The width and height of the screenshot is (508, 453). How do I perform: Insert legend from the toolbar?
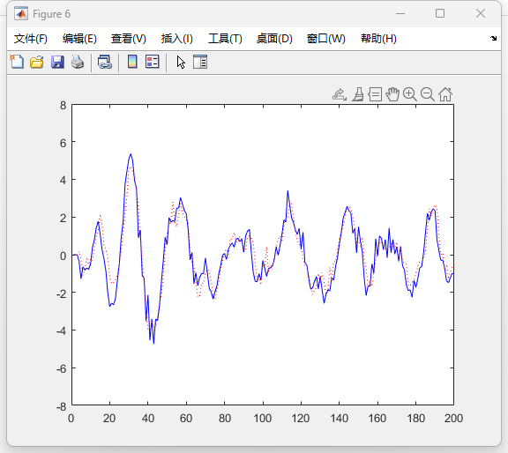(x=153, y=62)
